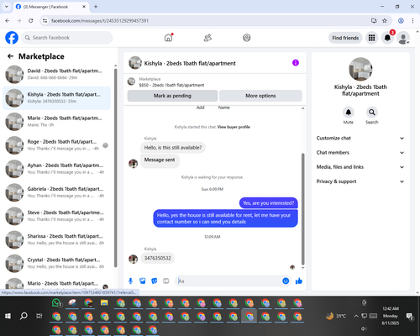This screenshot has width=420, height=336.
Task: Click Mark as pending button
Action: click(172, 96)
